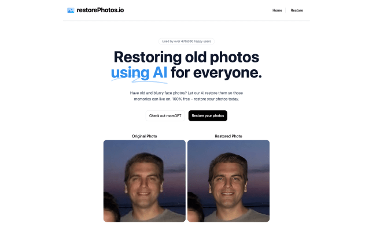Click the happy users badge pill
This screenshot has width=376, height=231.
click(186, 41)
